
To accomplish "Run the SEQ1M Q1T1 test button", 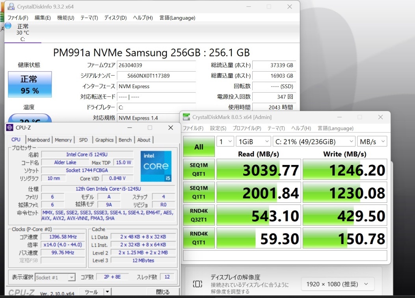I will tap(199, 192).
